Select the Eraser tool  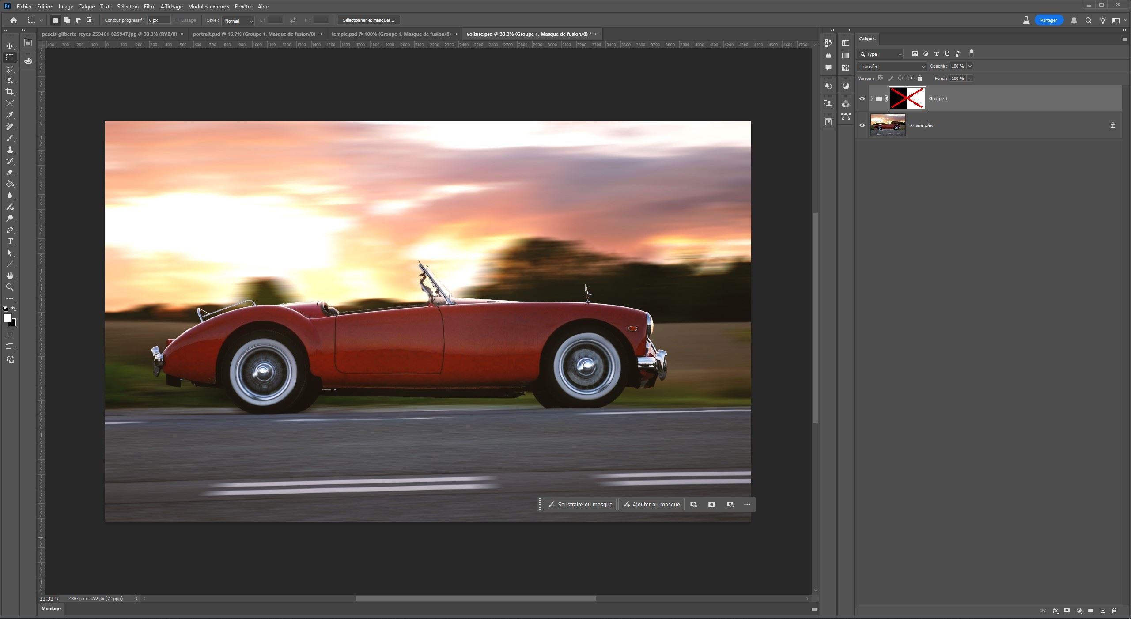click(10, 173)
